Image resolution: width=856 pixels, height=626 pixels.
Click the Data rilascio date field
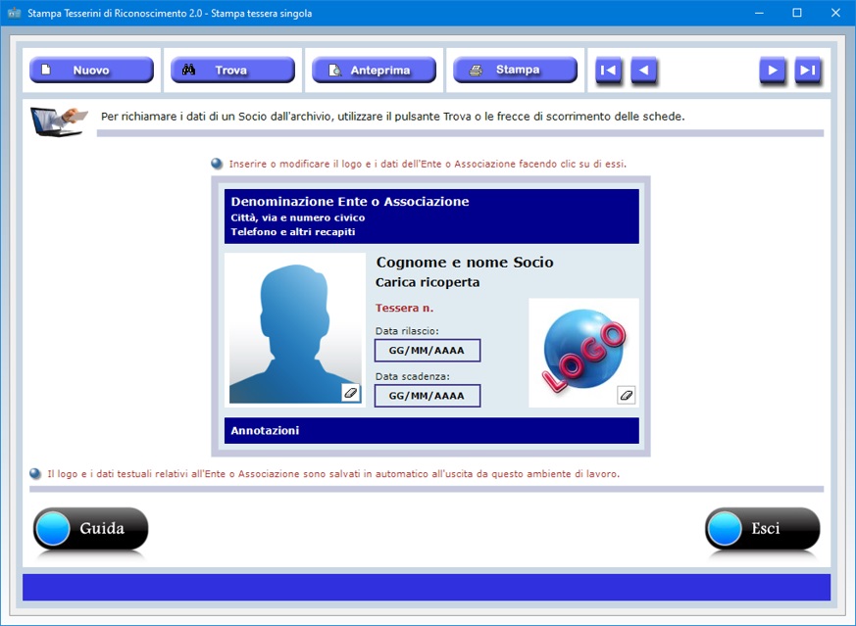click(428, 350)
